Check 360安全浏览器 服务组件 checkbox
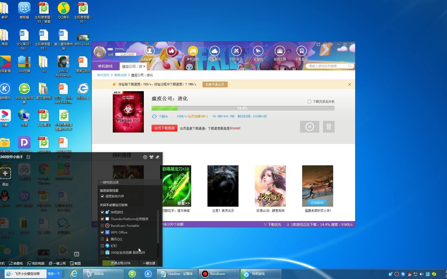 (102, 252)
